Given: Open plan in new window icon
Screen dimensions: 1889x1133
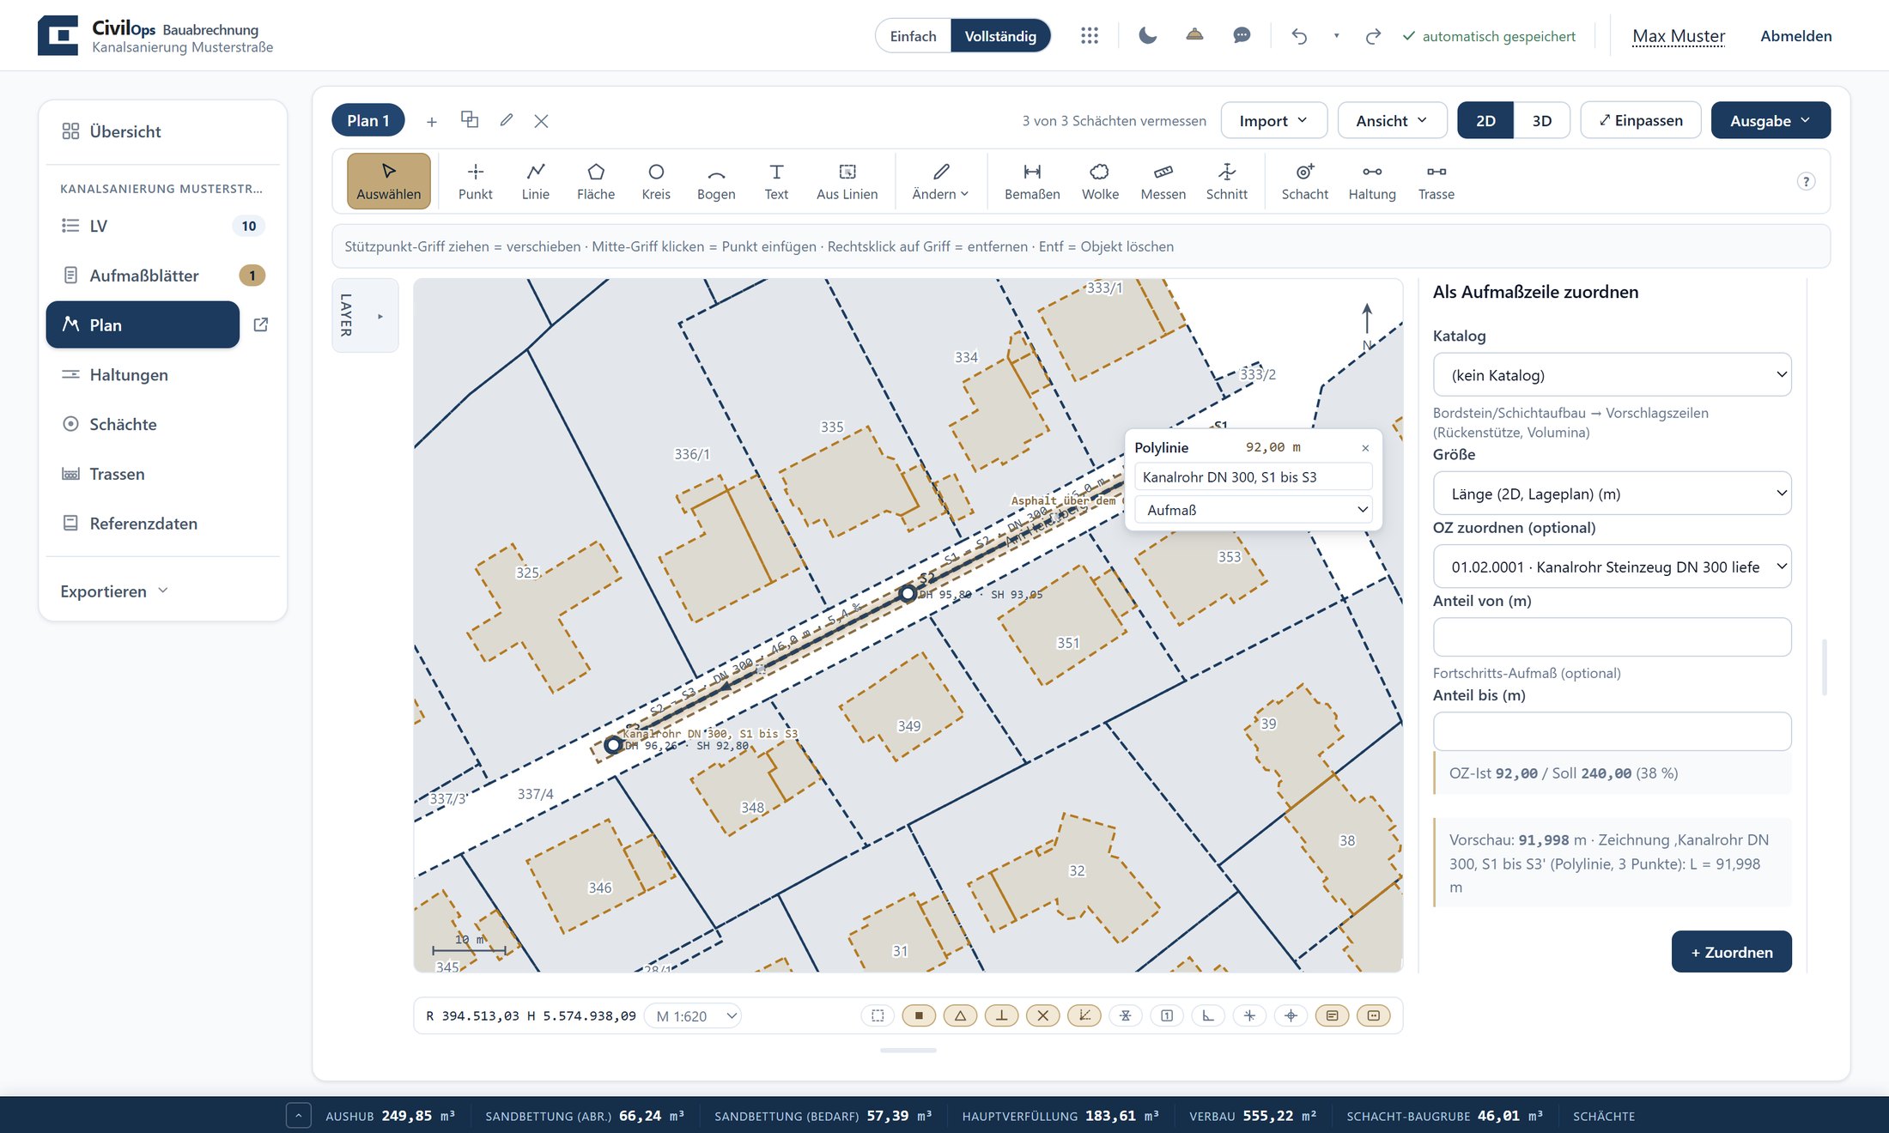Looking at the screenshot, I should (261, 324).
